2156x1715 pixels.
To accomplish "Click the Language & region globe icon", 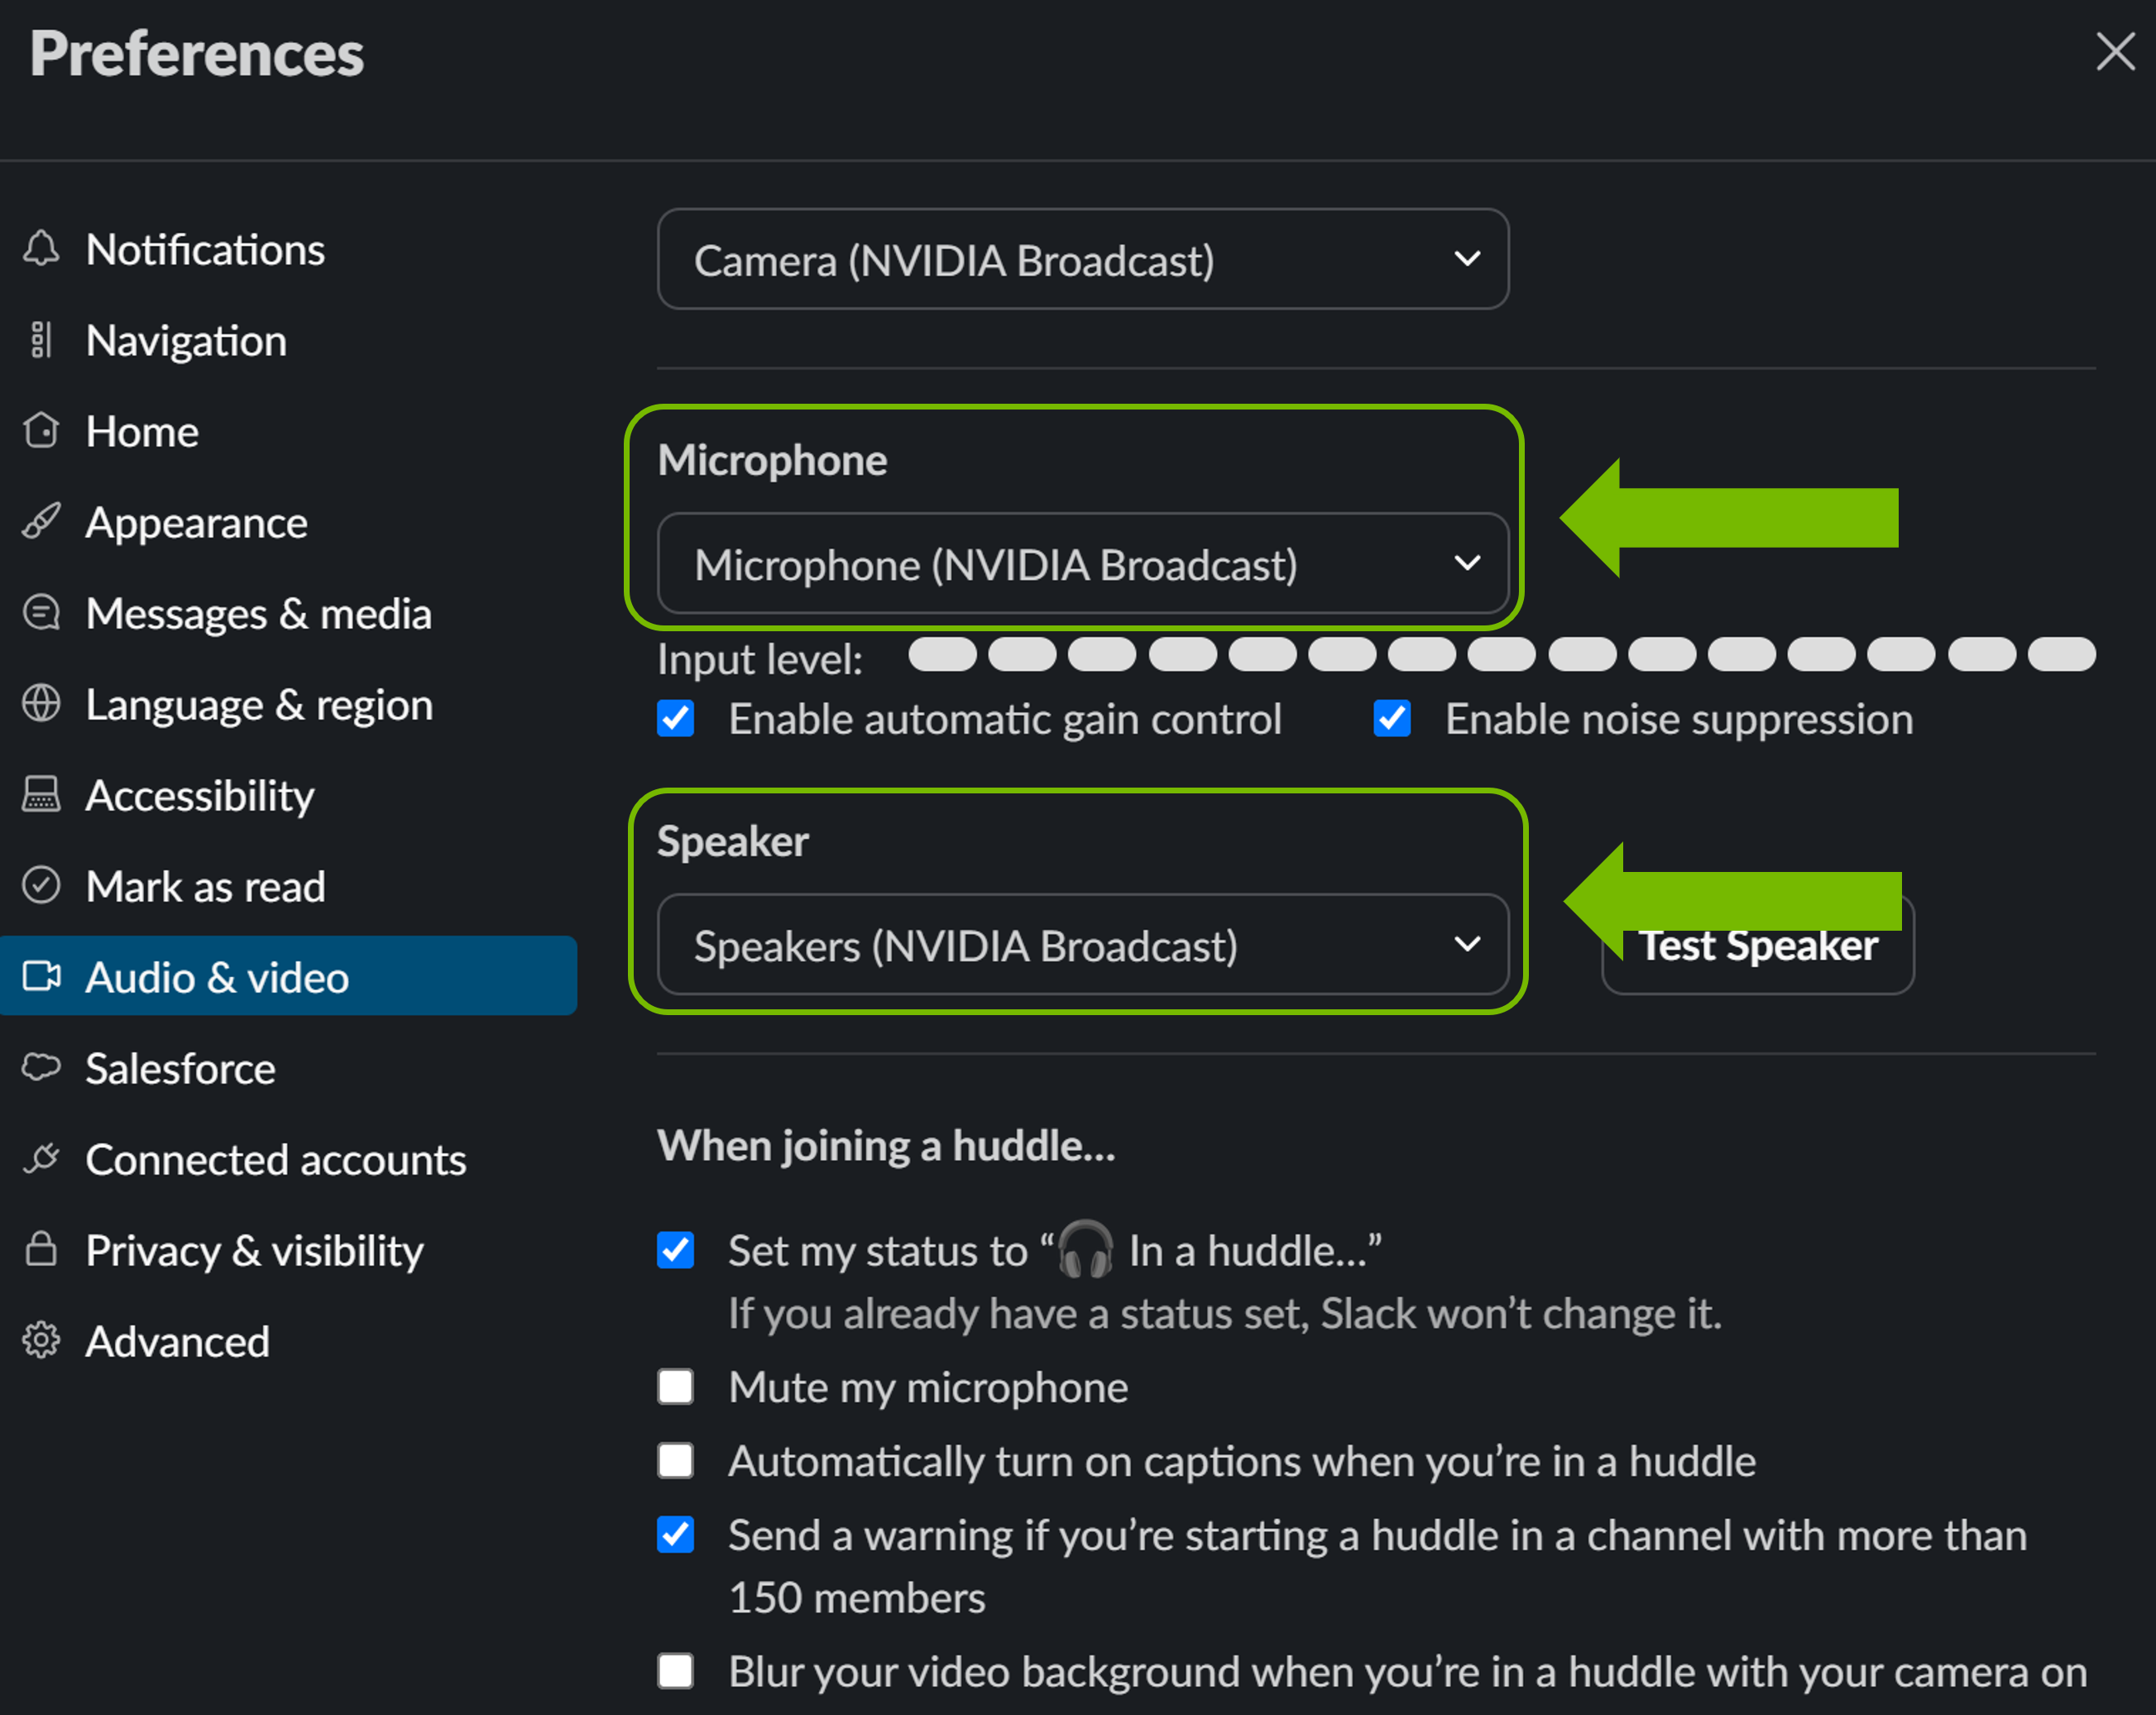I will (41, 704).
